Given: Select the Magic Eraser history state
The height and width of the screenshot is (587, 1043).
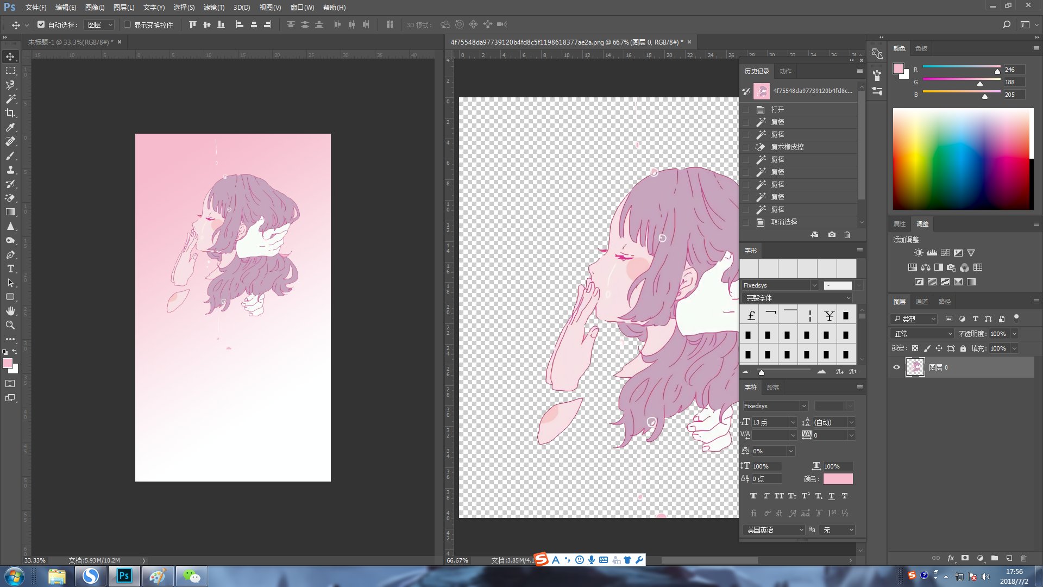Looking at the screenshot, I should (787, 147).
